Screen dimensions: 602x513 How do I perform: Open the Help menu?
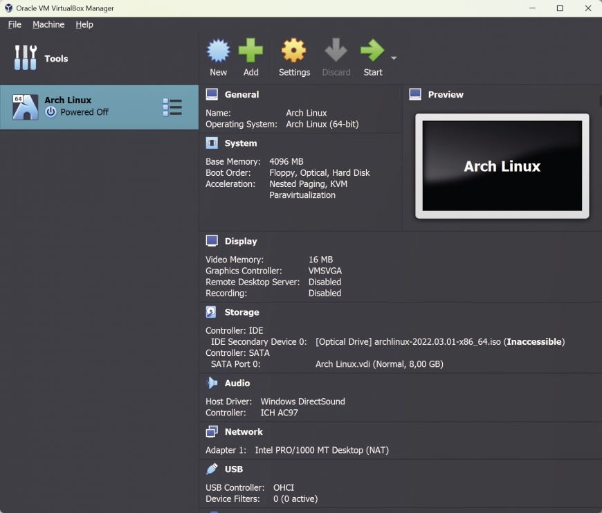(84, 24)
